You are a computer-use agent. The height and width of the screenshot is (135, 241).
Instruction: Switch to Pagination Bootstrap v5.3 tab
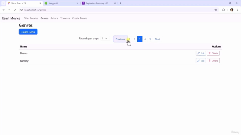pyautogui.click(x=99, y=3)
